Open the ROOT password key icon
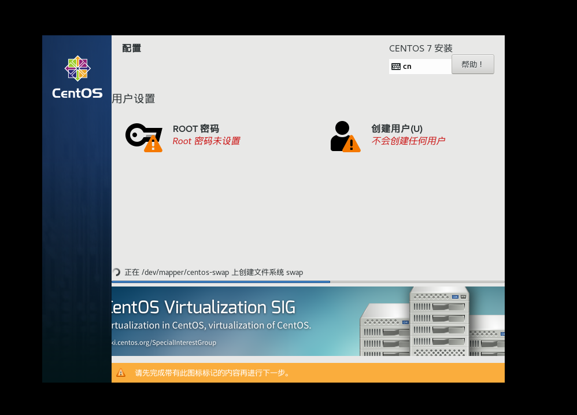 [144, 137]
